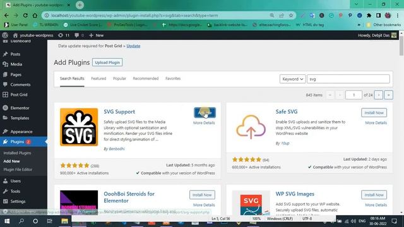Open Windows taskbar search
The image size is (404, 227).
(x=21, y=221)
